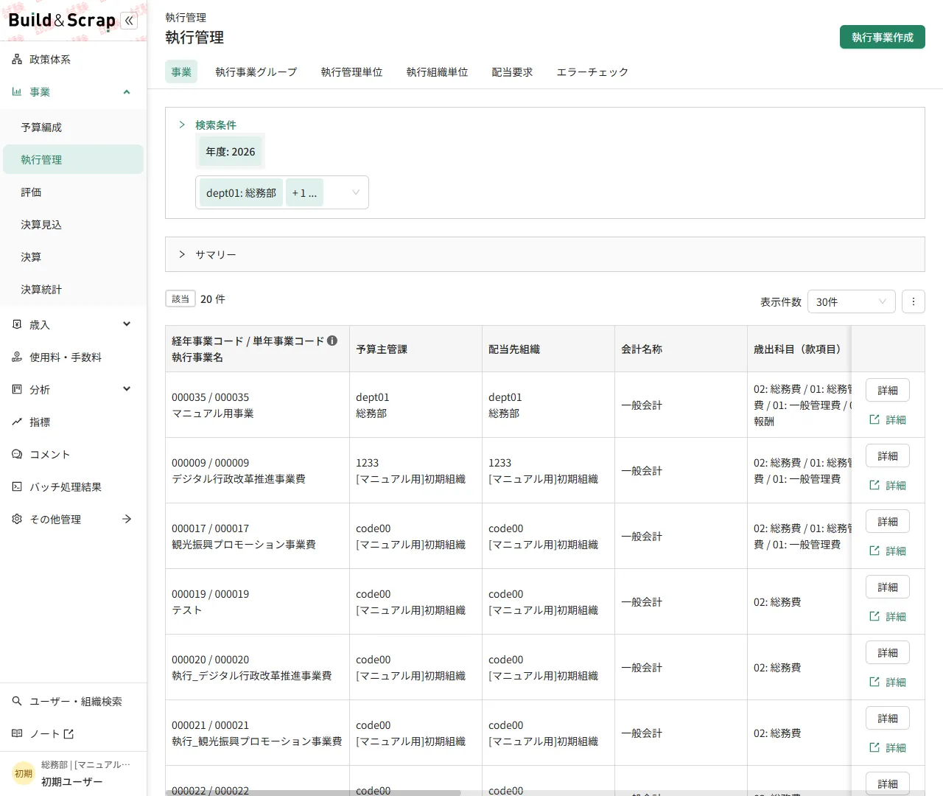This screenshot has width=943, height=796.
Task: Expand the 分析 menu chevron
Action: 127,389
